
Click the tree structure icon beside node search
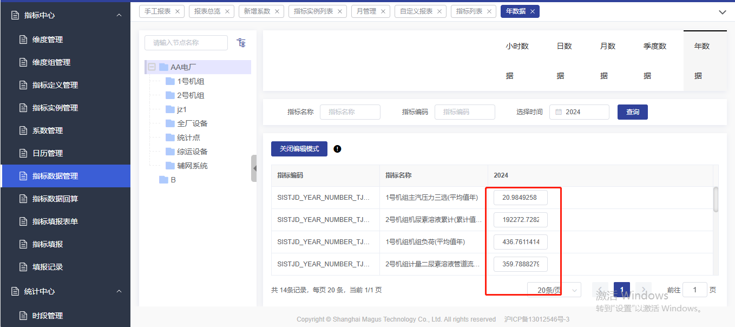[241, 43]
